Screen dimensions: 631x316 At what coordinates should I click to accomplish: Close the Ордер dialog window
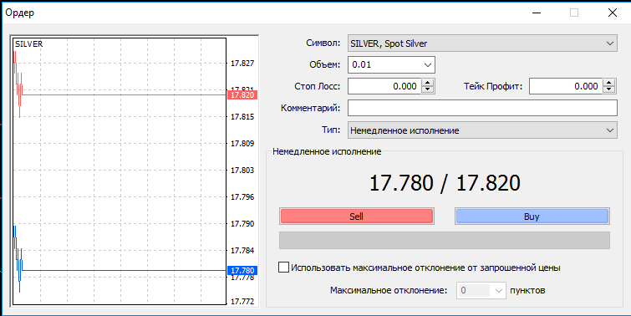[x=613, y=13]
